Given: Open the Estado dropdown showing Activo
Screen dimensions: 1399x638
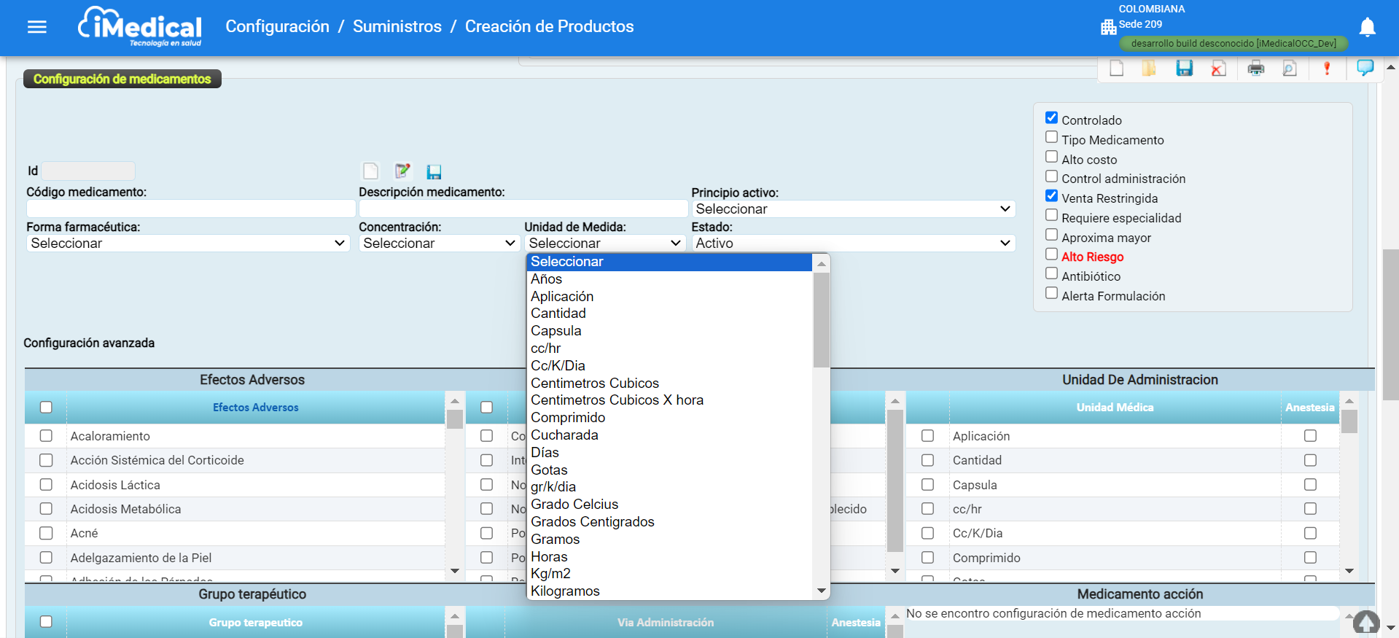Looking at the screenshot, I should pyautogui.click(x=852, y=244).
